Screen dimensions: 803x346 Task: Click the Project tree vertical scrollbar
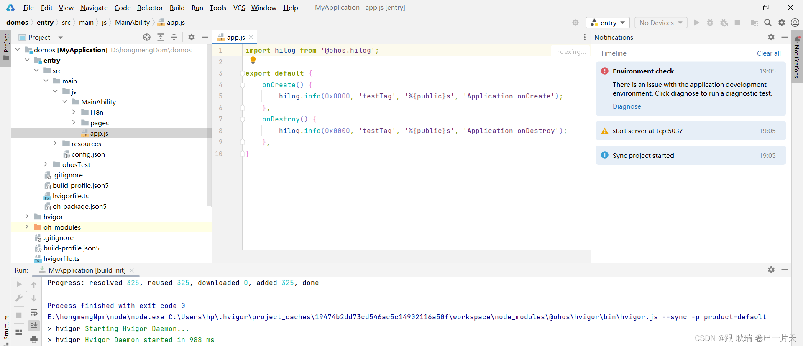coord(209,125)
